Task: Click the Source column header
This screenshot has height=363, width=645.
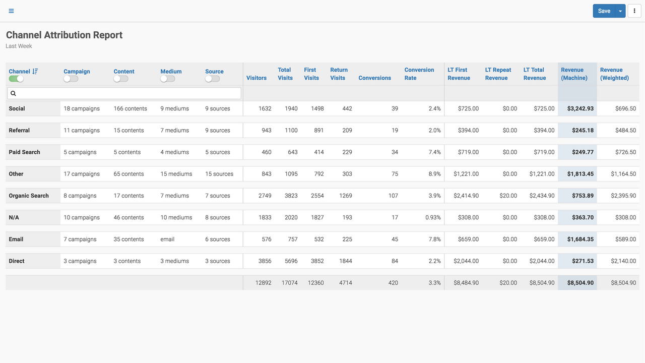Action: pyautogui.click(x=214, y=72)
